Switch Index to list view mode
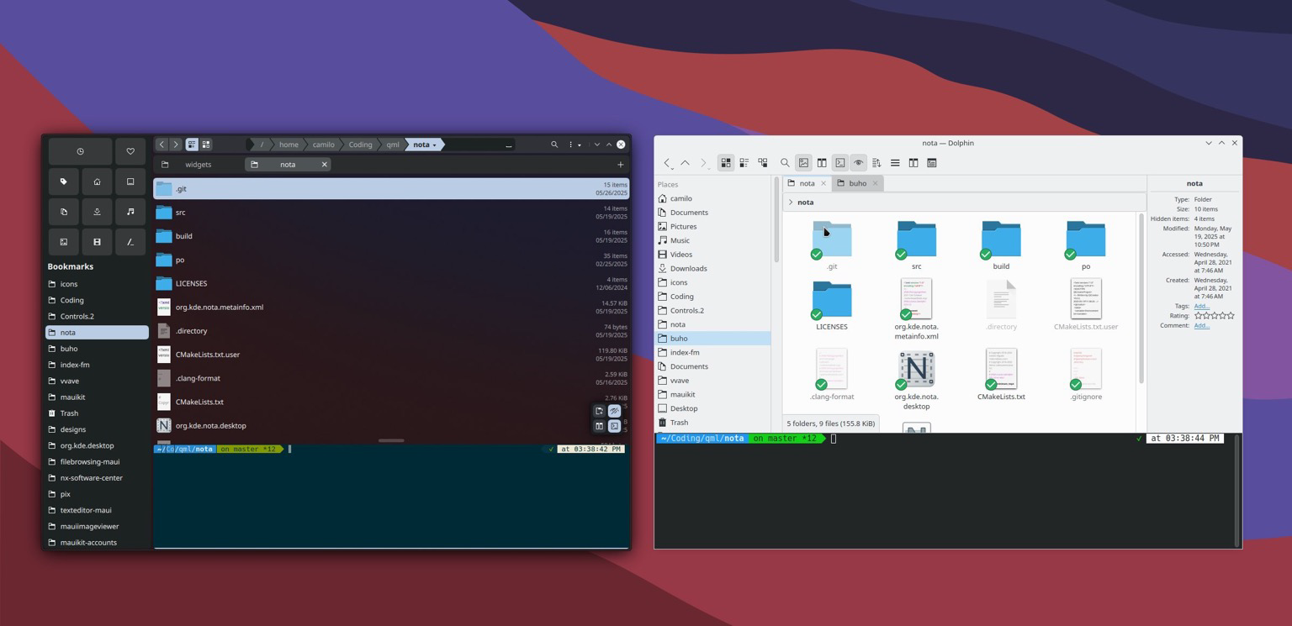This screenshot has width=1292, height=626. (192, 145)
